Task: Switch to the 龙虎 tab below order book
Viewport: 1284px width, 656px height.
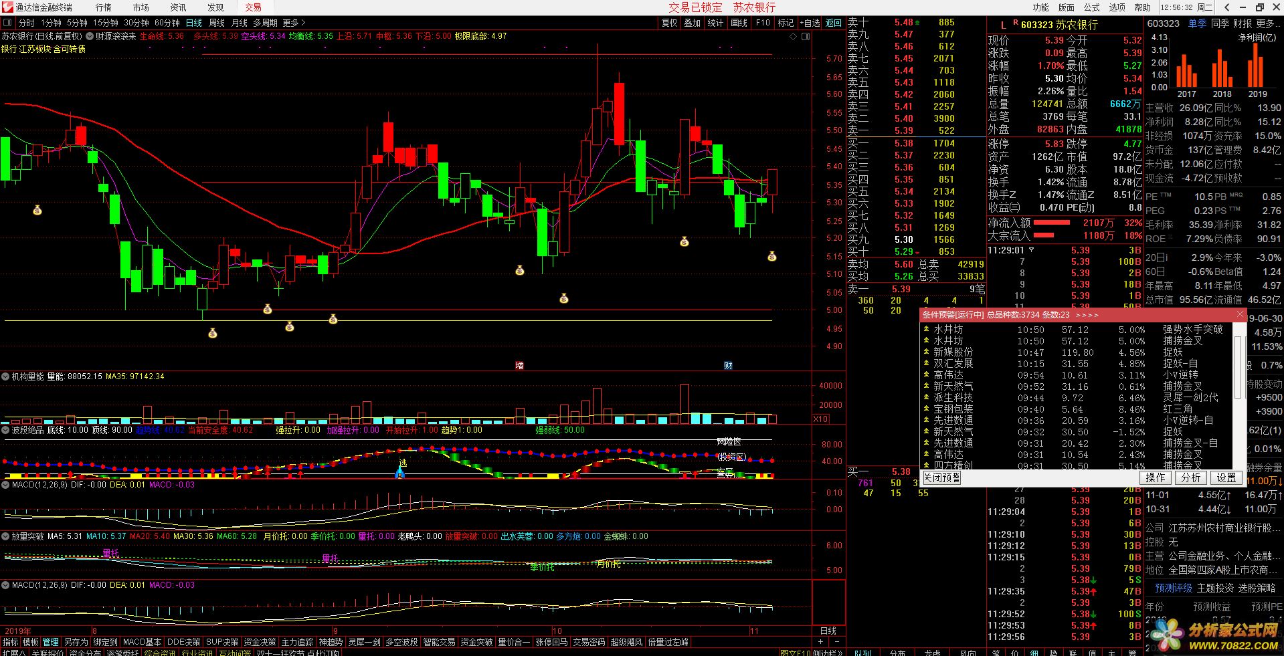Action: tap(932, 653)
